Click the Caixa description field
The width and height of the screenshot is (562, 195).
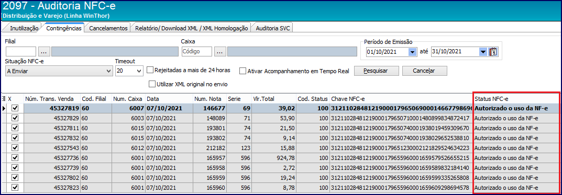pos(292,52)
